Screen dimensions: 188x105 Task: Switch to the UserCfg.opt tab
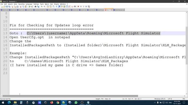tap(119, 10)
